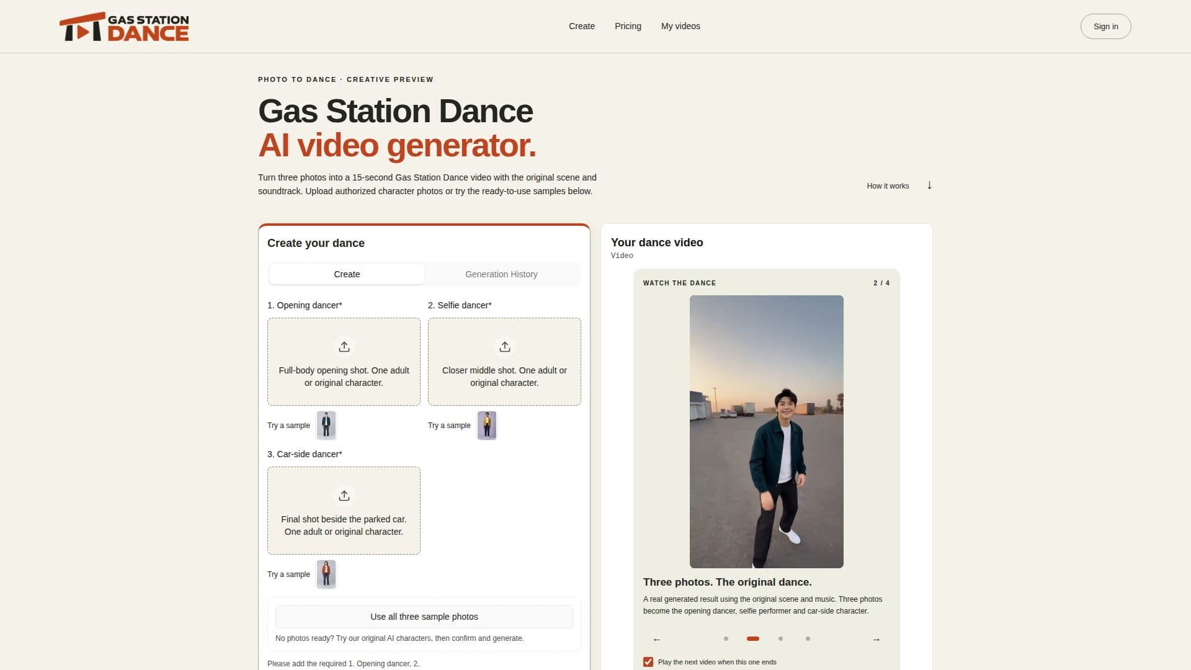Viewport: 1191px width, 670px height.
Task: Click the dance video preview
Action: tap(767, 432)
